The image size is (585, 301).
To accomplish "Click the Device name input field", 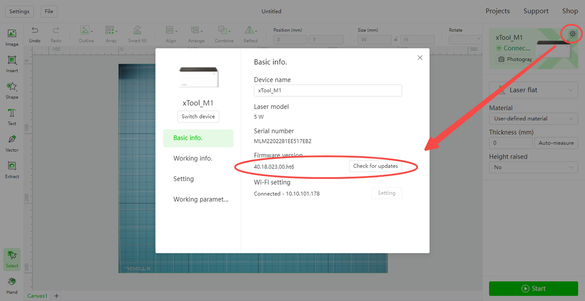I will pos(328,90).
